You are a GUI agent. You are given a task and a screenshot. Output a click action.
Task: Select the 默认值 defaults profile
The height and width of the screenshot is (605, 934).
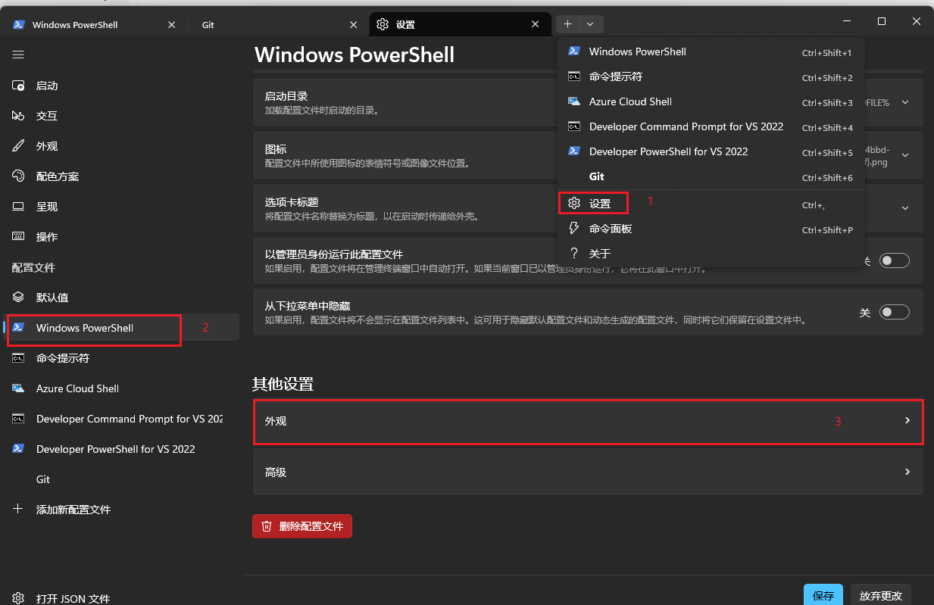tap(52, 298)
